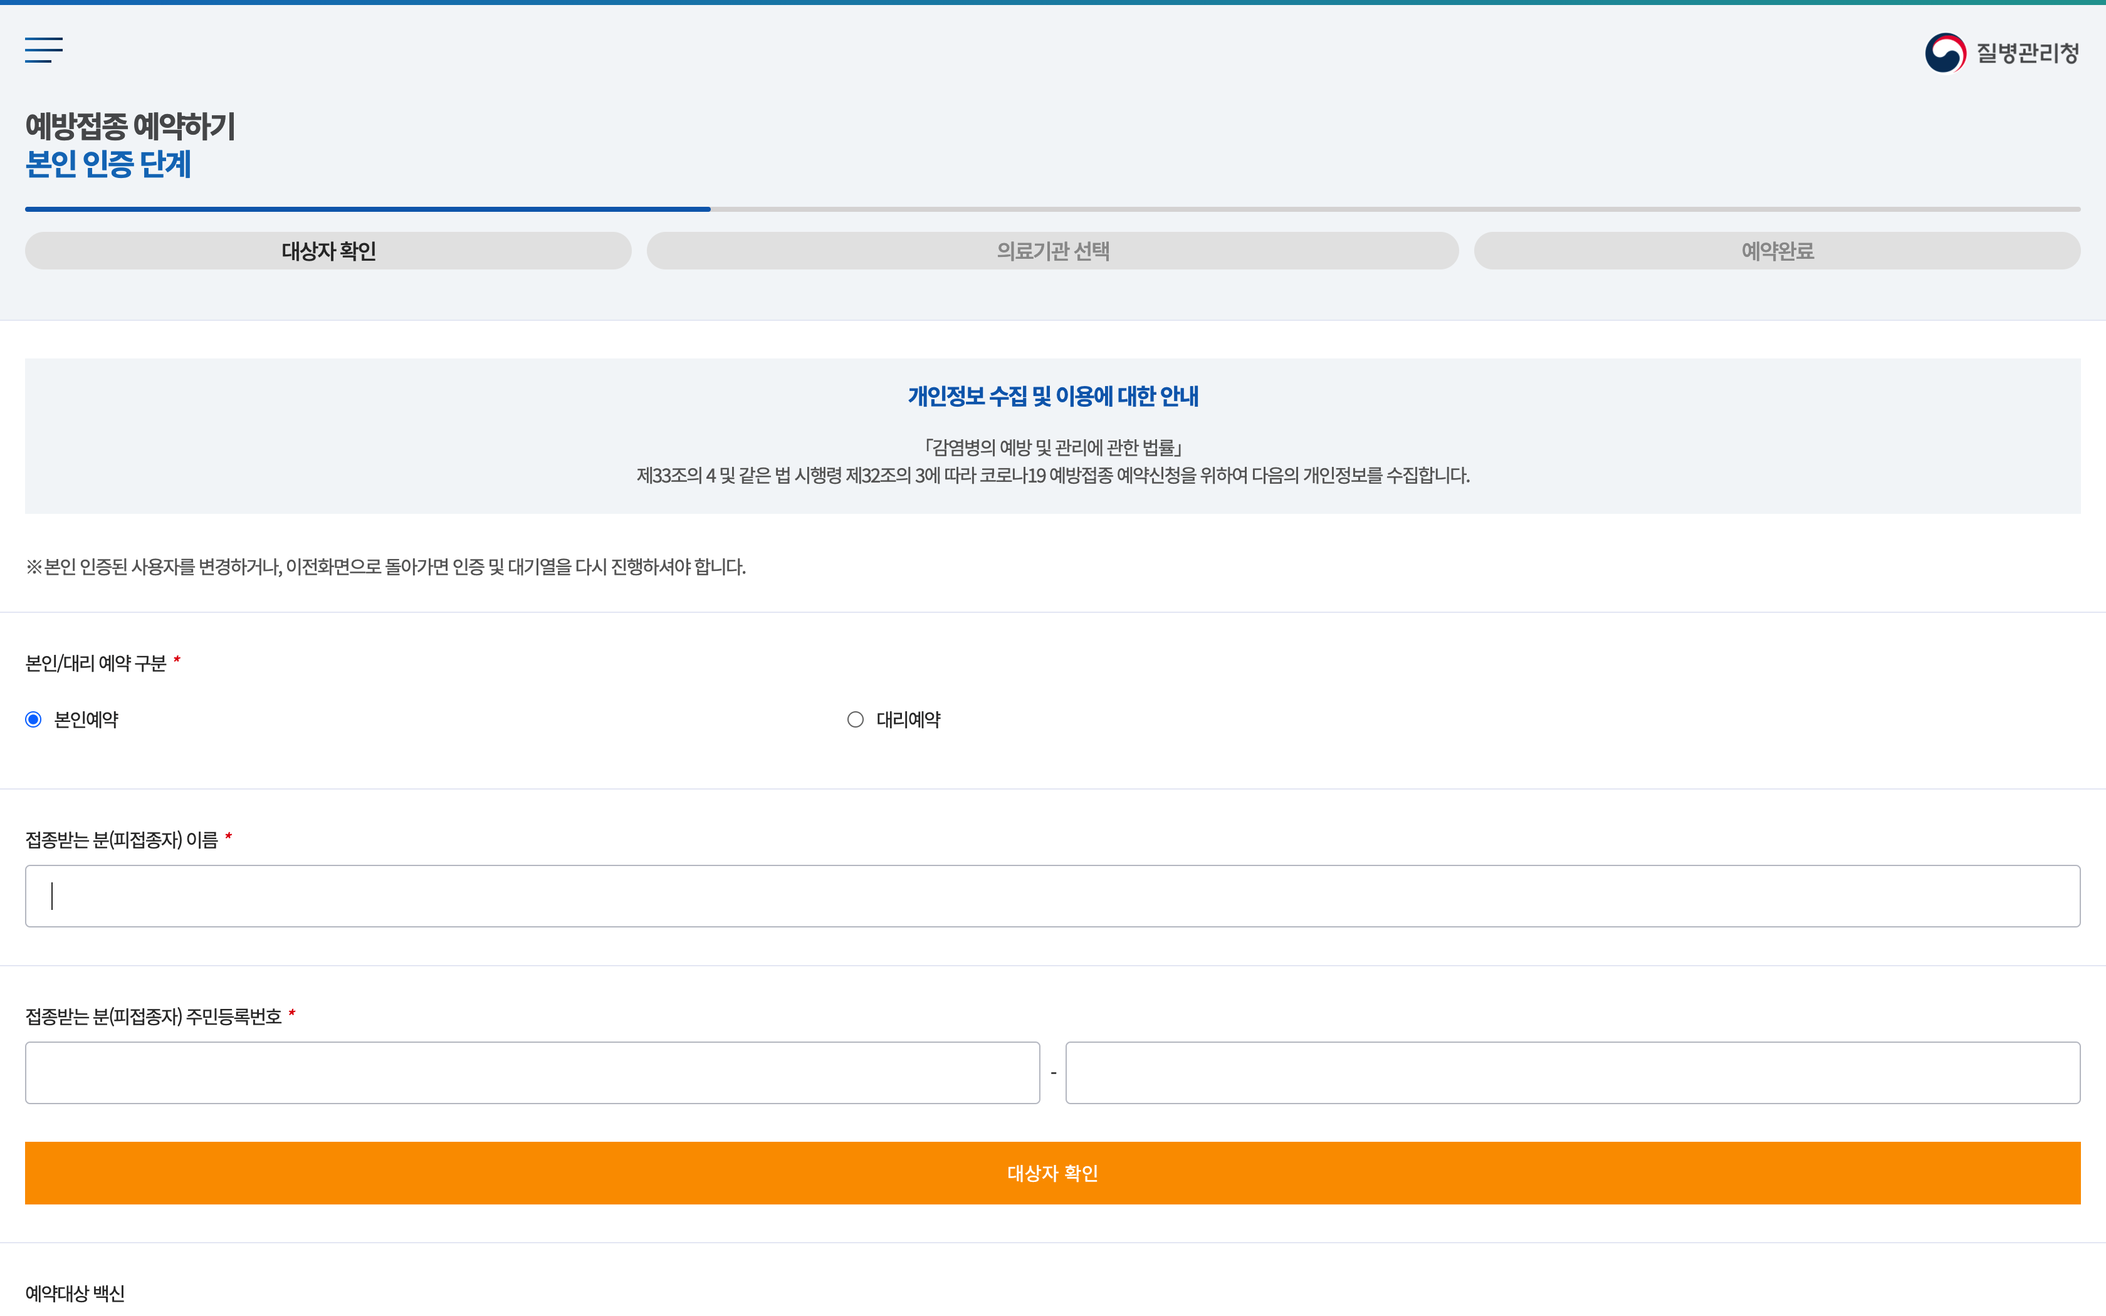2106x1316 pixels.
Task: Click the 질병관리청 logo
Action: (x=2001, y=53)
